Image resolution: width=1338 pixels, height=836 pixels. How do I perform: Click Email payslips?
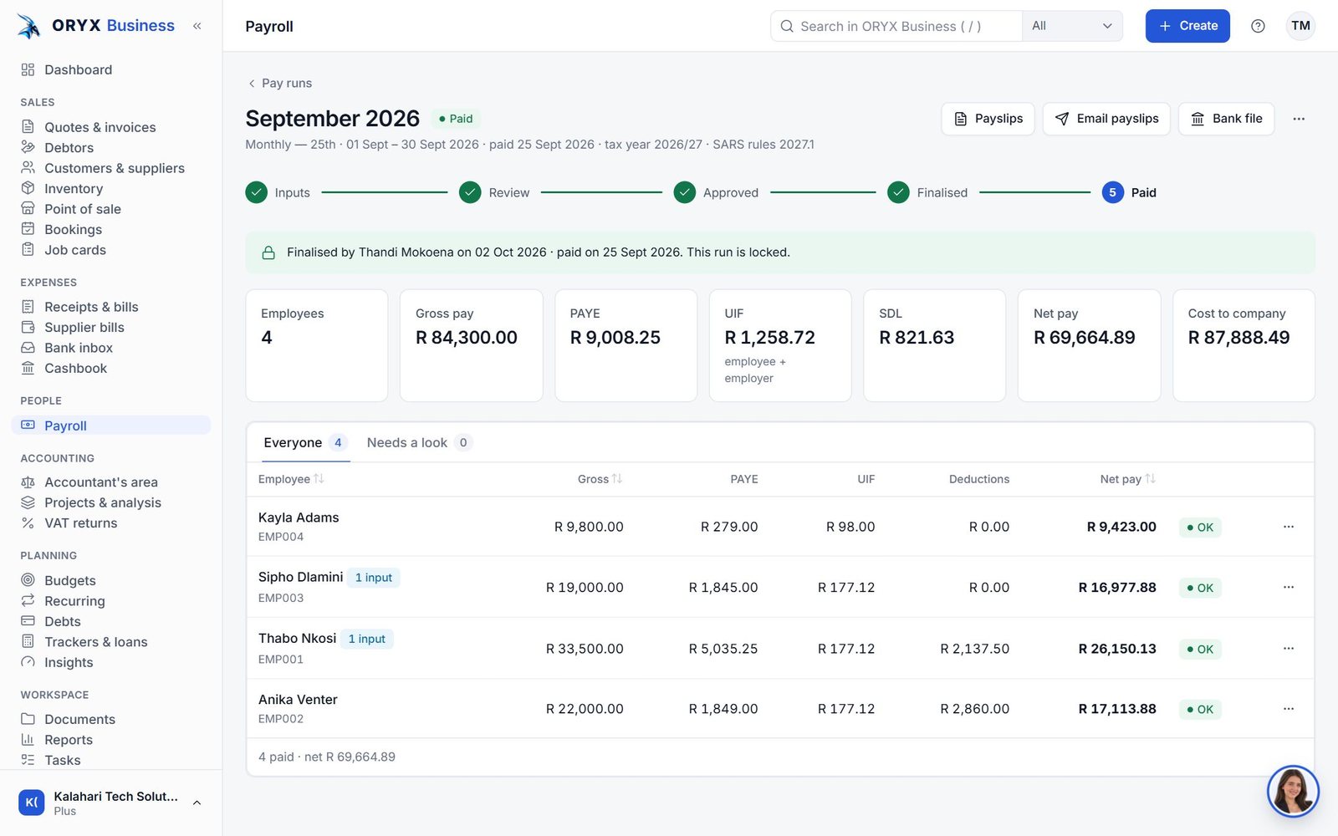(1106, 119)
